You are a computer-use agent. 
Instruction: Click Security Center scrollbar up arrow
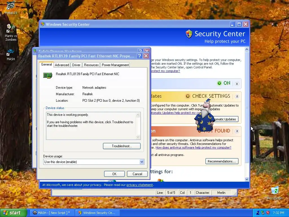pos(247,49)
